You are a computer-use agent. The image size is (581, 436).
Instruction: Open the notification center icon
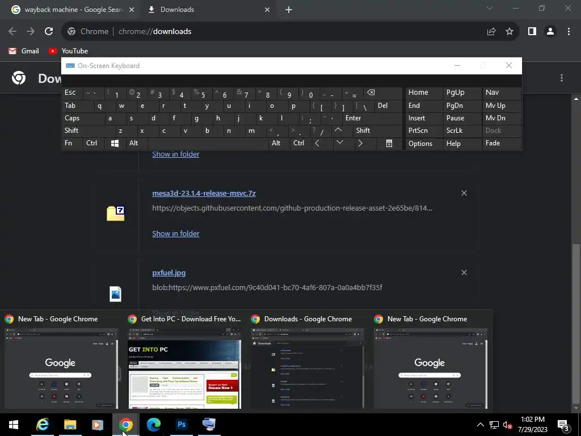(x=563, y=425)
